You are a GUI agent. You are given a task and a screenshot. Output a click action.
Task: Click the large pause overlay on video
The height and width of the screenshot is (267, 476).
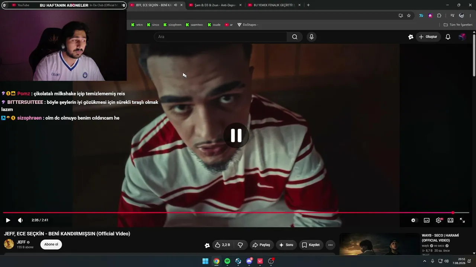click(236, 135)
